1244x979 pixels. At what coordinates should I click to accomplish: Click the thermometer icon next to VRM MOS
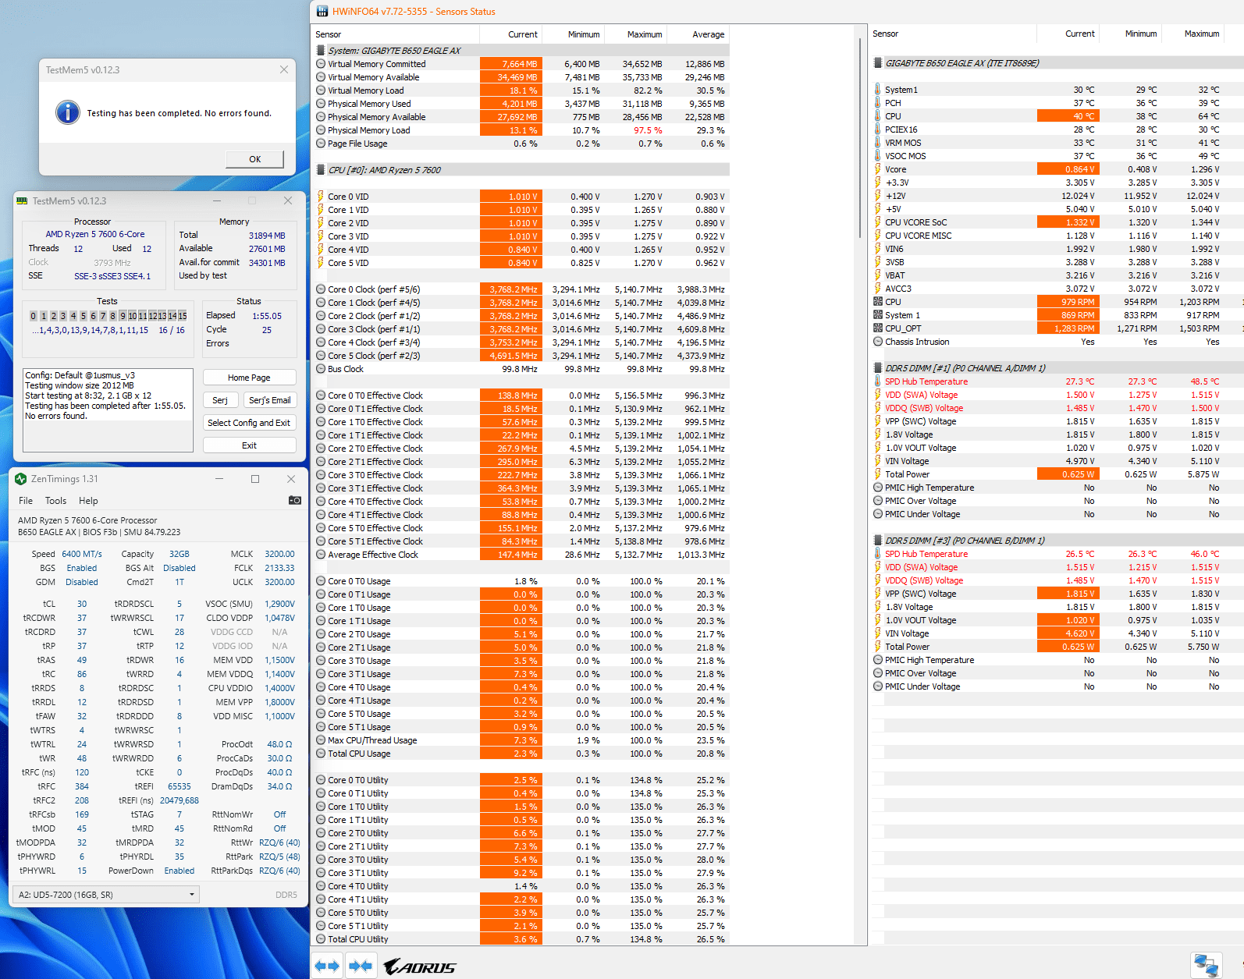click(x=878, y=143)
